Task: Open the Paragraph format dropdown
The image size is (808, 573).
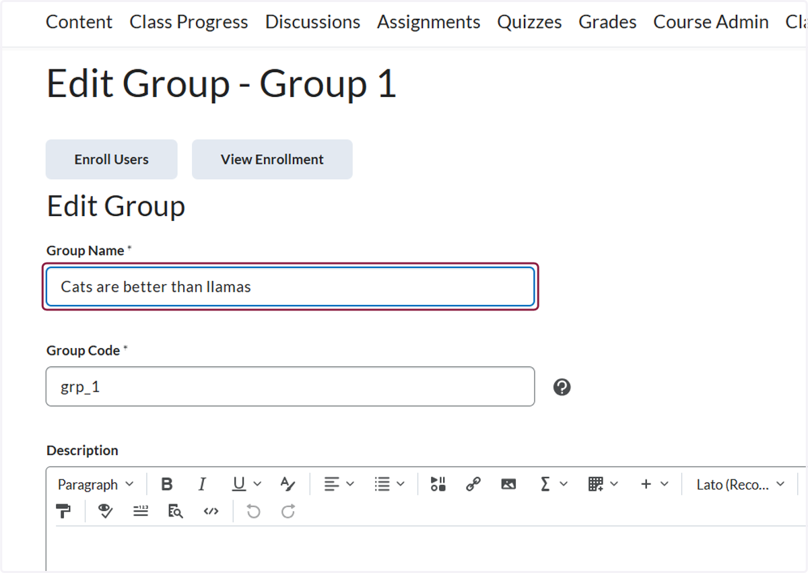Action: pyautogui.click(x=96, y=485)
